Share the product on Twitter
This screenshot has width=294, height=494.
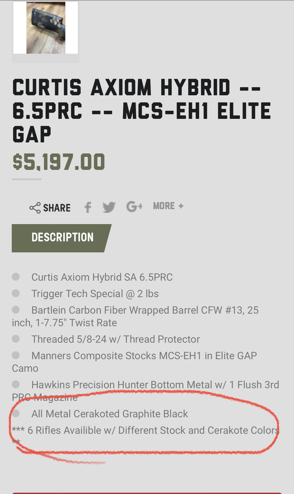109,207
